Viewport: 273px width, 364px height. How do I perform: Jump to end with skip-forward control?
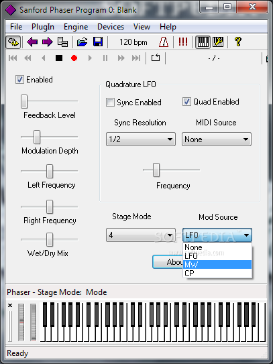coord(136,58)
